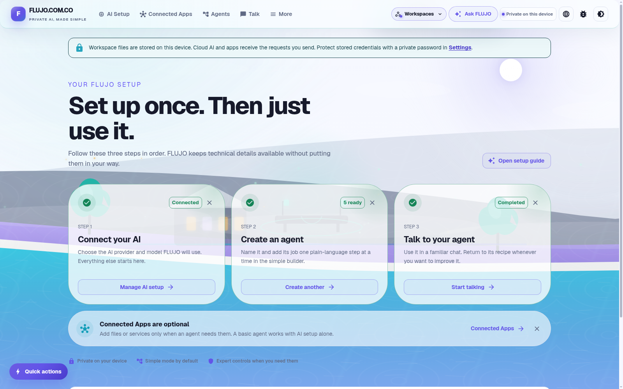Click the Private on this device badge
The width and height of the screenshot is (623, 389).
(528, 14)
